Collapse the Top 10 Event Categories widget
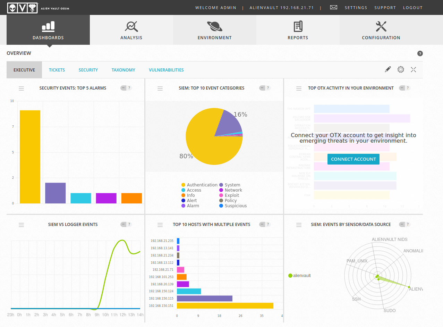 [x=262, y=88]
